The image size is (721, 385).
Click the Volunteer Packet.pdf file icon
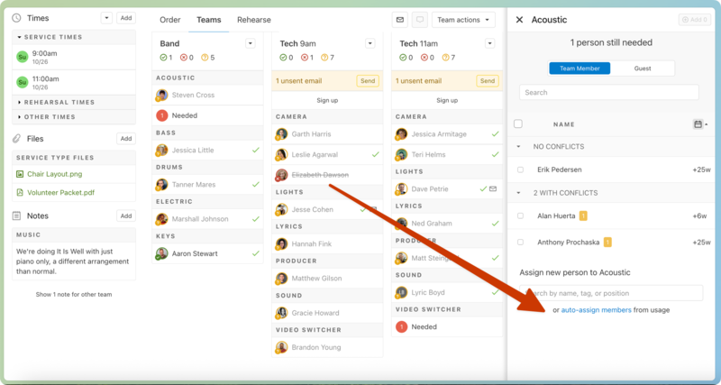[19, 192]
